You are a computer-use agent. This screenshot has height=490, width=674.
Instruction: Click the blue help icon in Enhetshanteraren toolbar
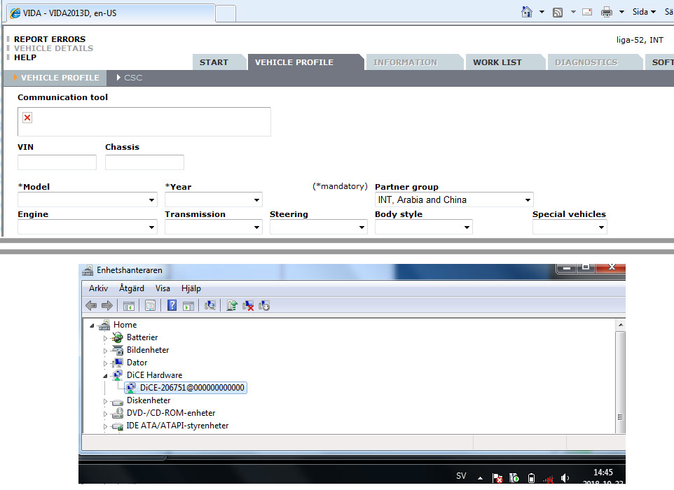pos(172,305)
